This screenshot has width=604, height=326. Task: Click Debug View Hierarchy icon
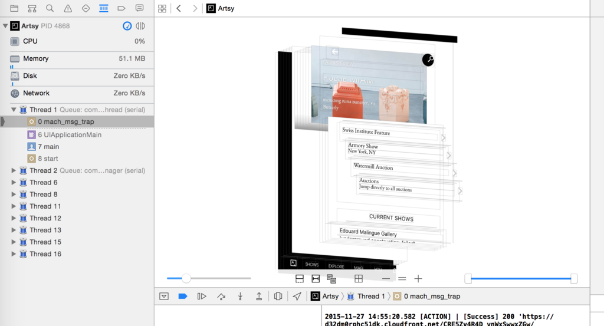(278, 297)
